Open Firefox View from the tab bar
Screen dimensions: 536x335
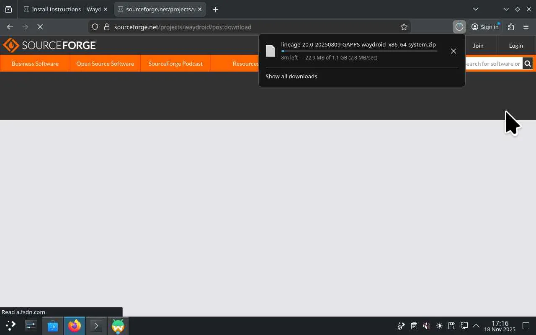tap(8, 9)
